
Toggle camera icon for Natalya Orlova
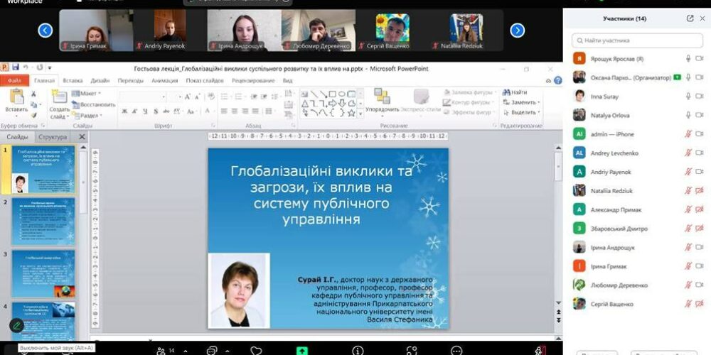[700, 114]
